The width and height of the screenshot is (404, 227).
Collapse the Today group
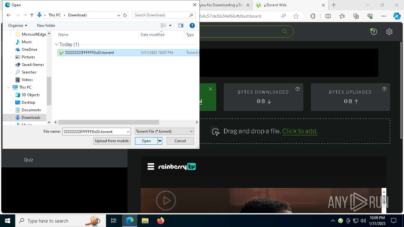57,44
